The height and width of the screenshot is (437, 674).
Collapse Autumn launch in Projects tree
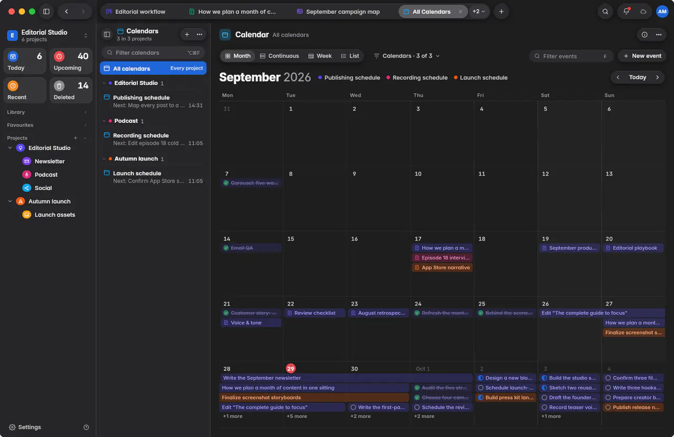10,201
